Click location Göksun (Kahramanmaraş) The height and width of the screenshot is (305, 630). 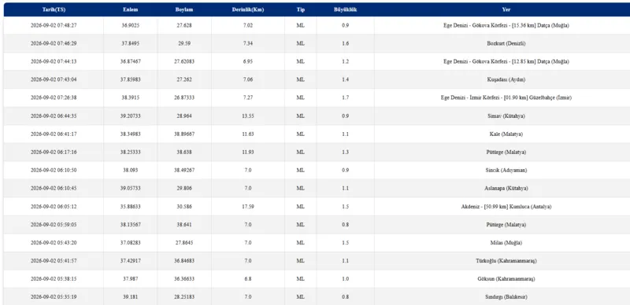[x=506, y=279]
